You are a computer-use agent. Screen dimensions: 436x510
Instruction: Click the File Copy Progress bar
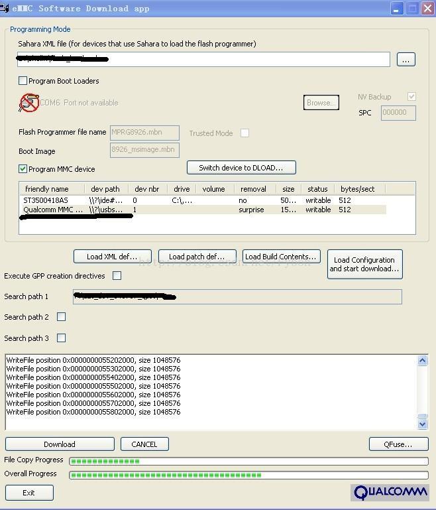pyautogui.click(x=249, y=461)
